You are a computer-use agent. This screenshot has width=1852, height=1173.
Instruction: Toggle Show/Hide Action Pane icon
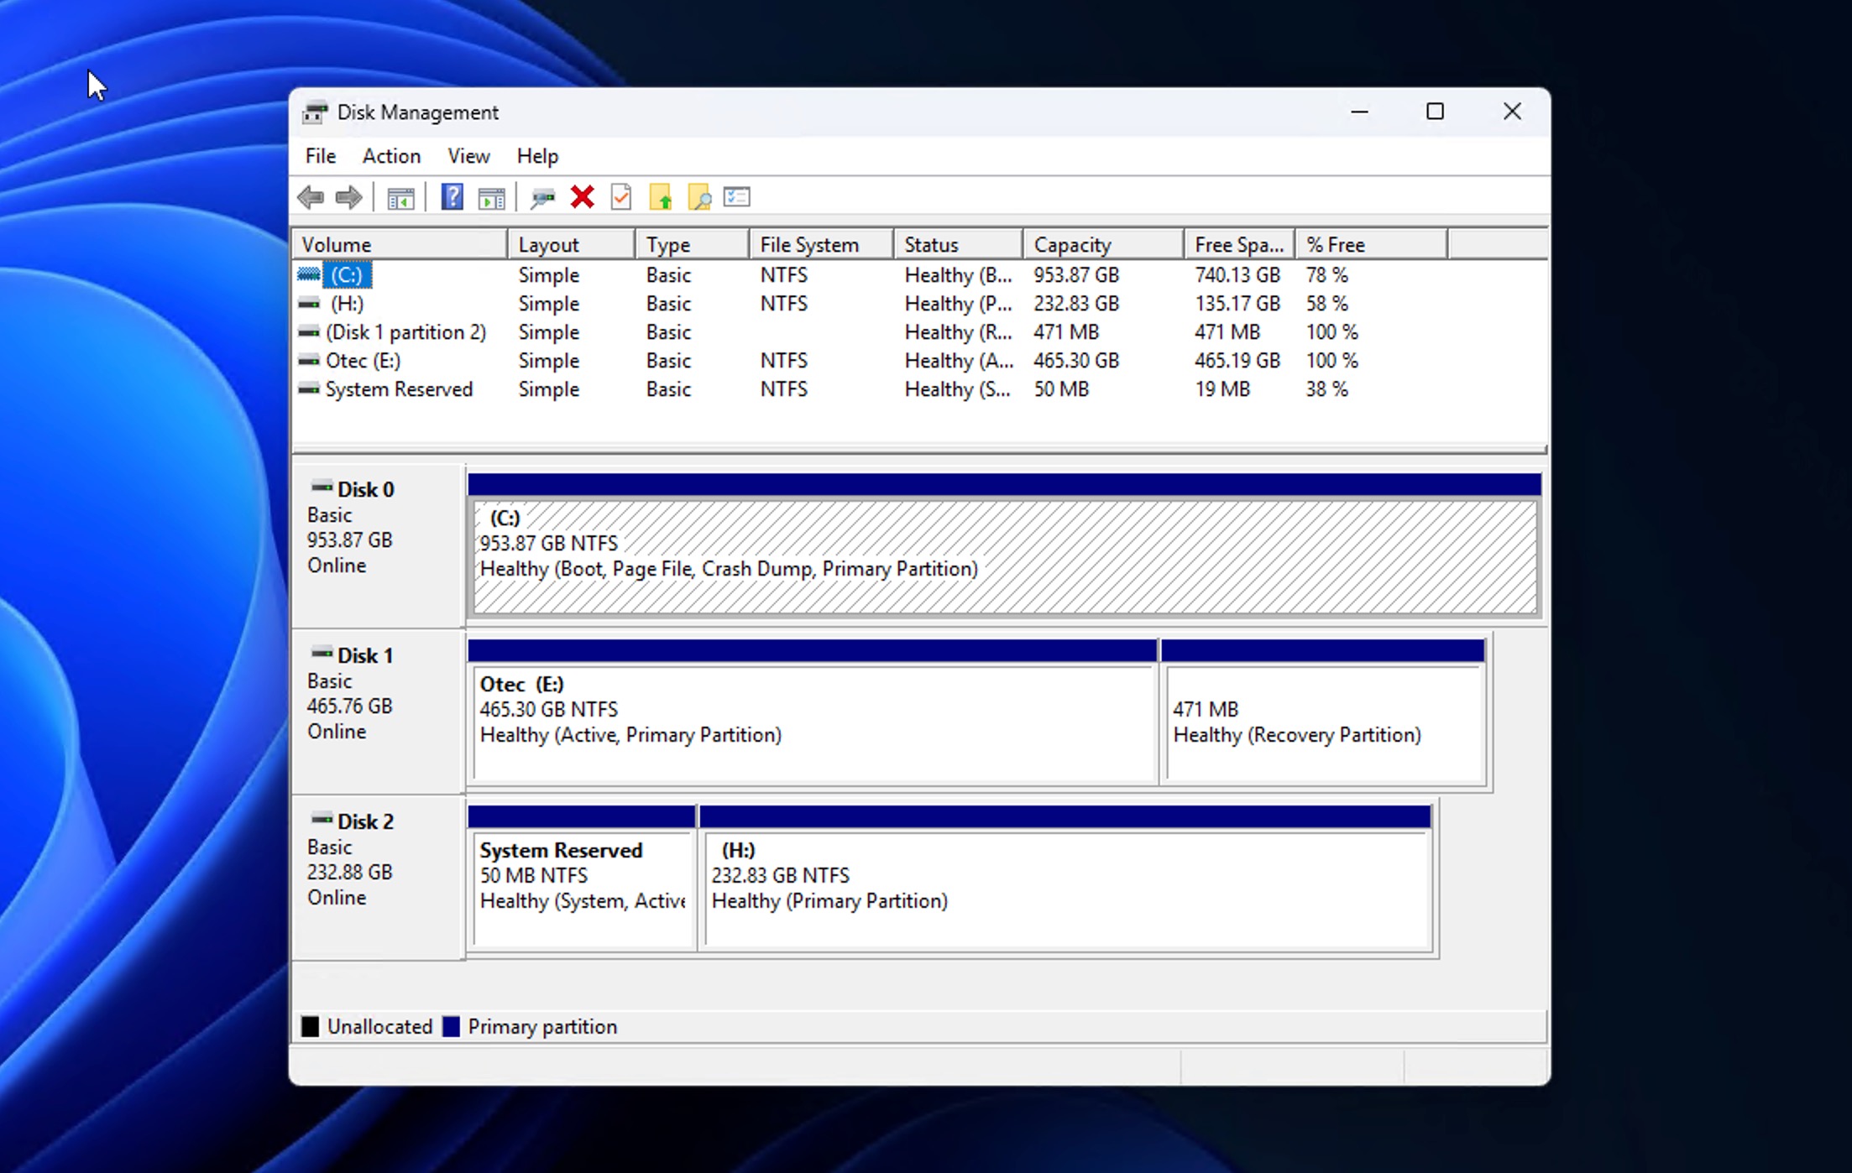point(491,198)
